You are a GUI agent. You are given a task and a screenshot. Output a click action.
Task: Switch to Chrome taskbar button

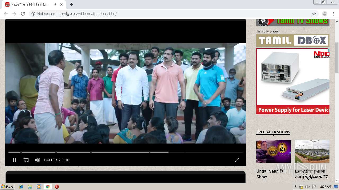point(48,187)
